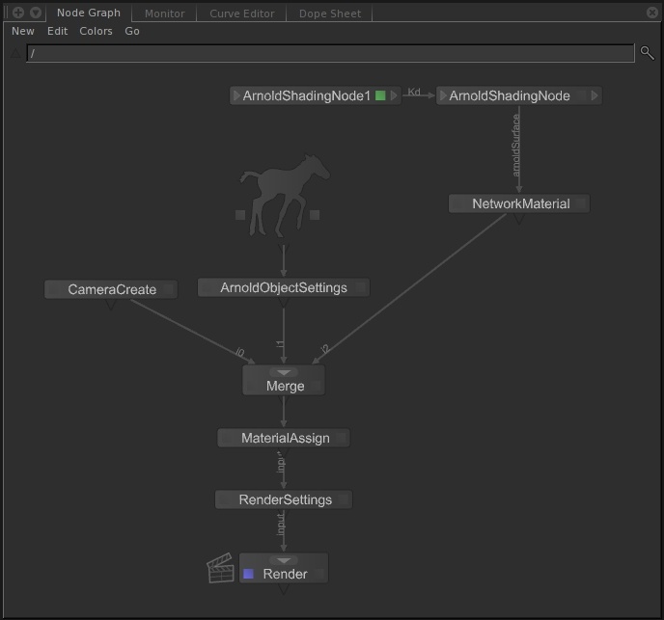Screen dimensions: 664x620
Task: Select the Render node
Action: coord(284,568)
